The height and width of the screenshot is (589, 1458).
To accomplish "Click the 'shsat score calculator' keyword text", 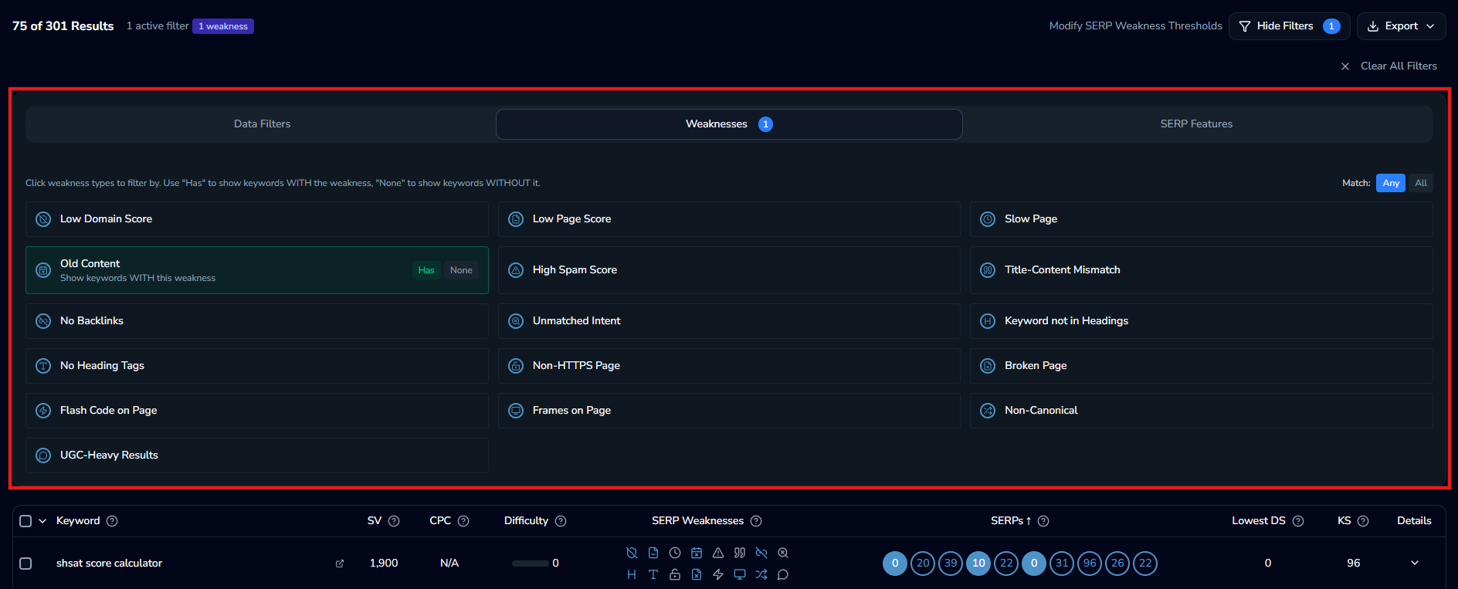I will (109, 564).
